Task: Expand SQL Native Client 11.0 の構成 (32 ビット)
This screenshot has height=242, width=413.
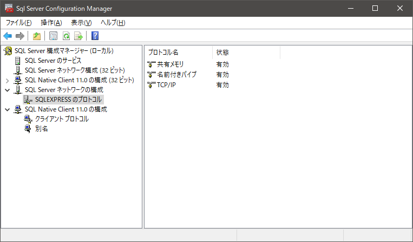Action: (x=8, y=80)
